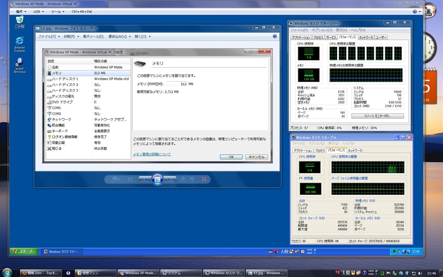
Task: Click the A 般 input mode in XP language bar
Action: click(x=285, y=252)
